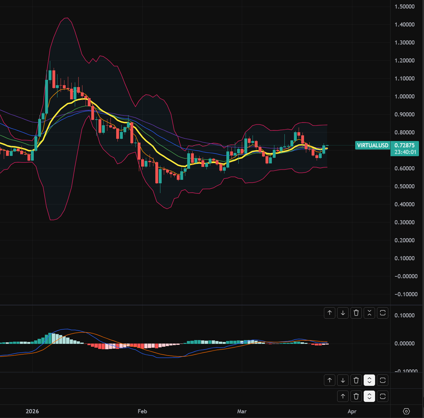Image resolution: width=424 pixels, height=418 pixels.
Task: Click the 1.30000 price axis label
Action: pyautogui.click(x=405, y=43)
